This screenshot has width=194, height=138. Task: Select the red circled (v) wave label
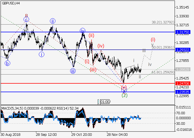pos(124,87)
